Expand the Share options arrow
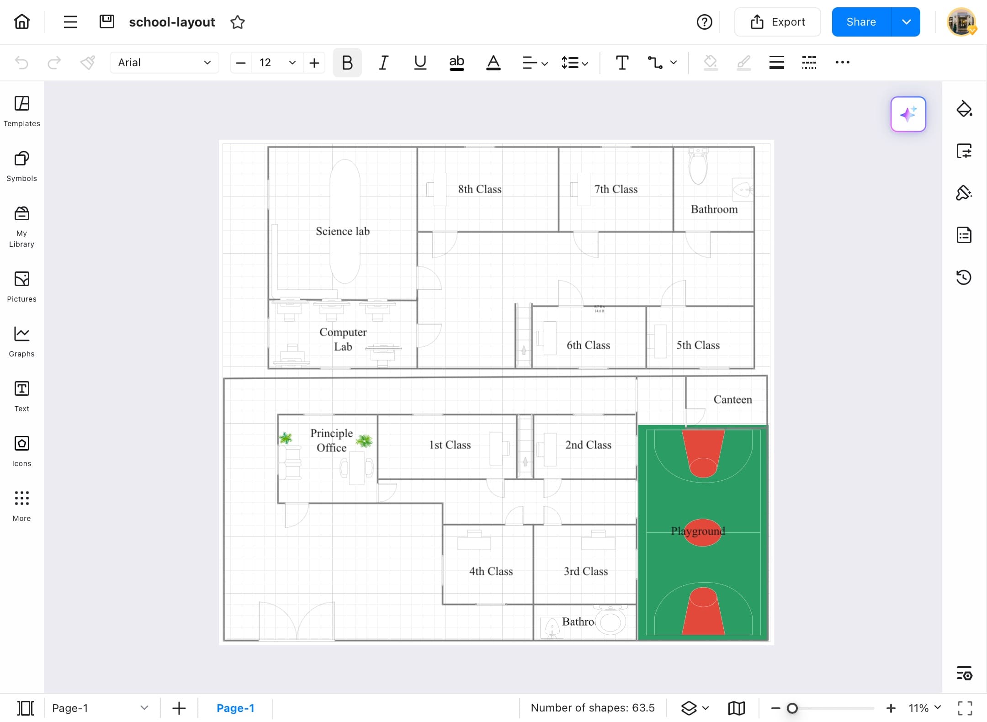This screenshot has height=722, width=987. [906, 22]
